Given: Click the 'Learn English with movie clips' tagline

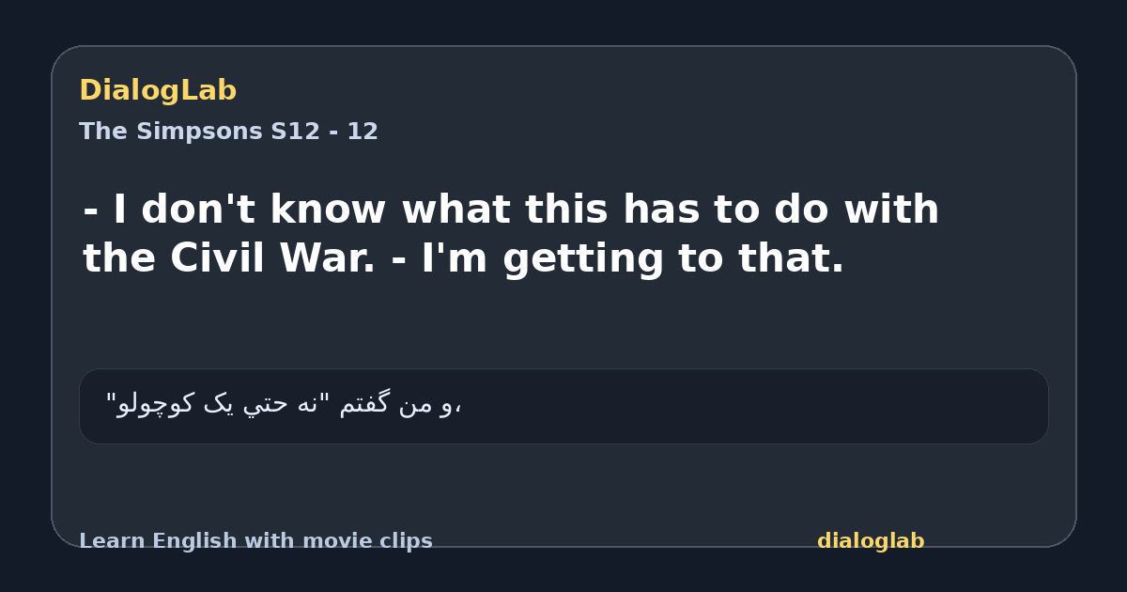Looking at the screenshot, I should (255, 541).
